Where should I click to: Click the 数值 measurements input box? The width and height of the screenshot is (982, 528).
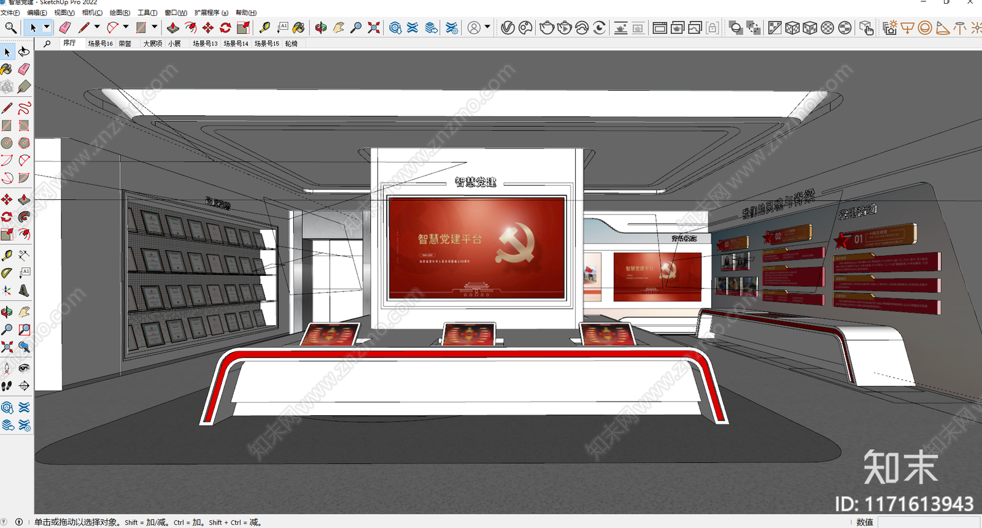[x=929, y=522]
